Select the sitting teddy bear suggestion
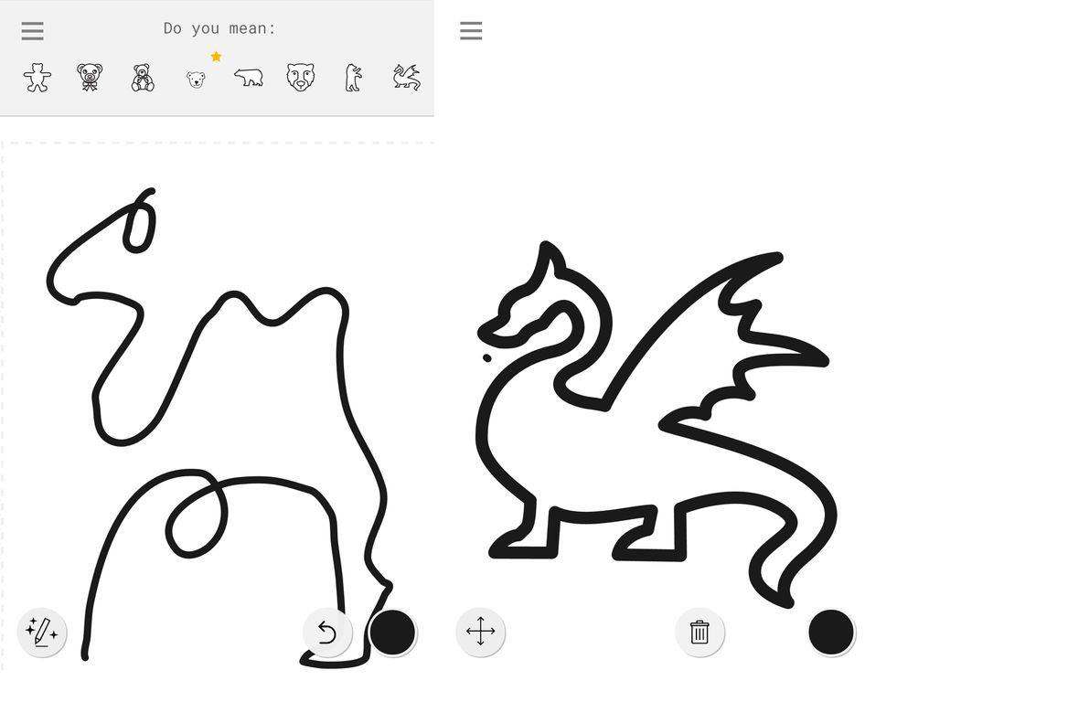Screen dimensions: 1089x702 coord(143,78)
